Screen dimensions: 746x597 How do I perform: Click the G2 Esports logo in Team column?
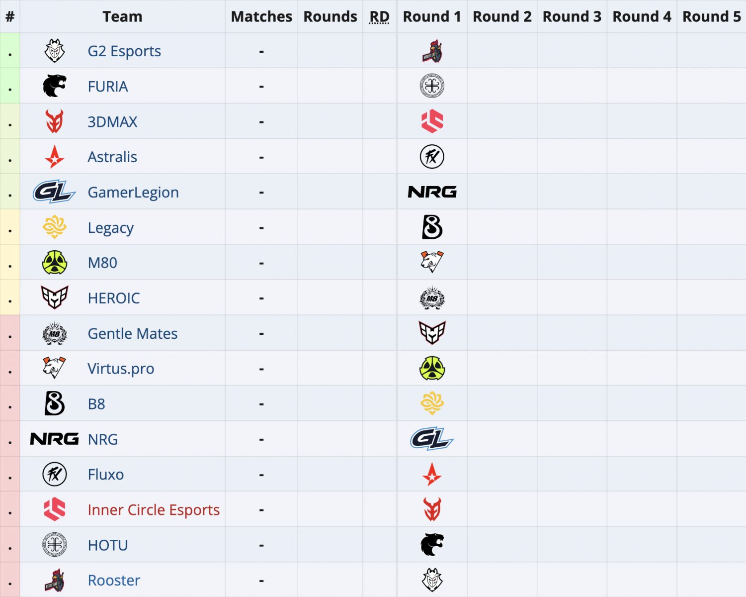point(55,51)
